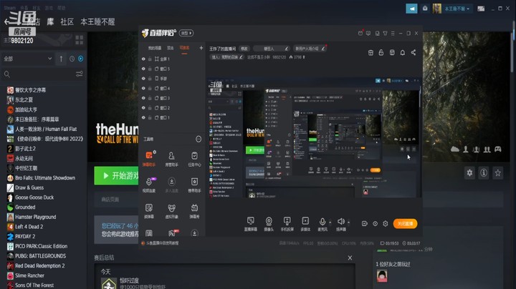Collapse the 工具箱 toolbox panel

tap(199, 139)
